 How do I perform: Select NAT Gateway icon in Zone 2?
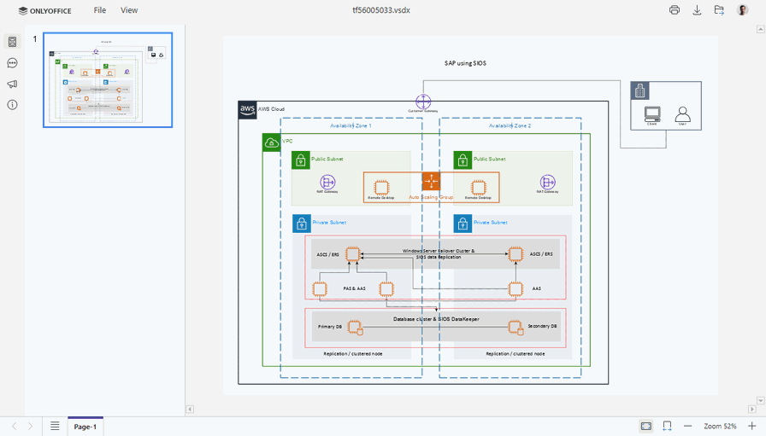pos(548,182)
